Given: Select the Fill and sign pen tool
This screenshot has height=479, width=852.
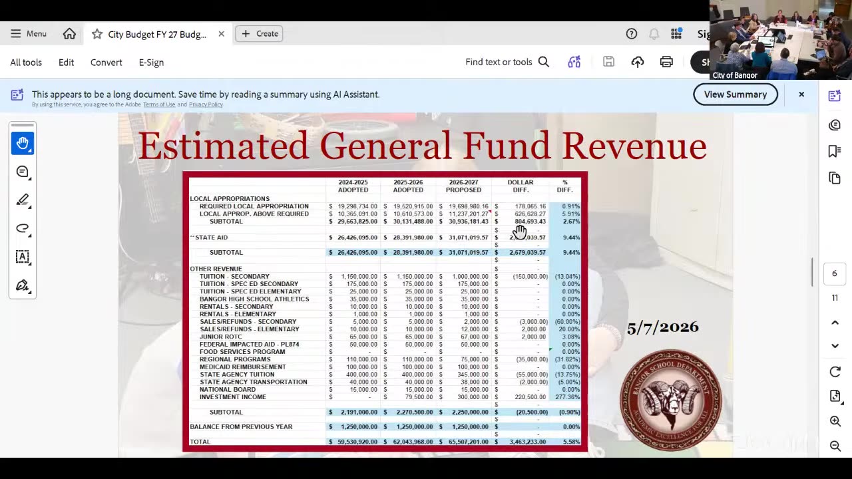Looking at the screenshot, I should click(x=23, y=285).
